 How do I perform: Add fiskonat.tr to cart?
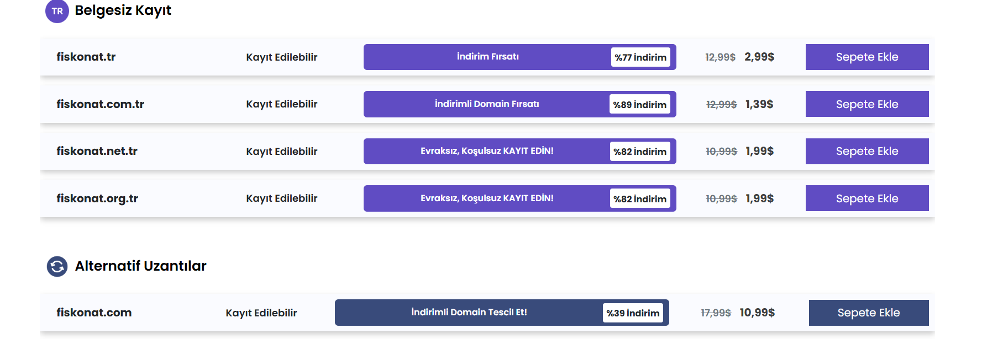tap(867, 57)
